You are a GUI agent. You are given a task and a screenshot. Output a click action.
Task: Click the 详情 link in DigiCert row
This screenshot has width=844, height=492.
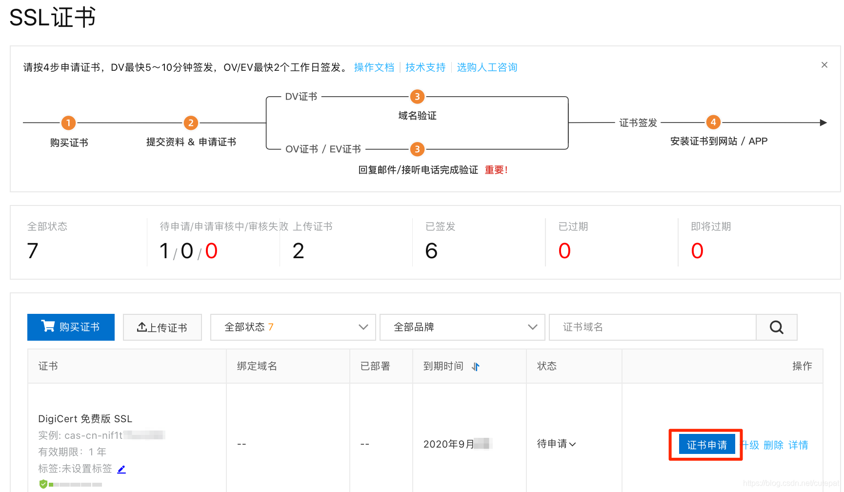coord(798,445)
